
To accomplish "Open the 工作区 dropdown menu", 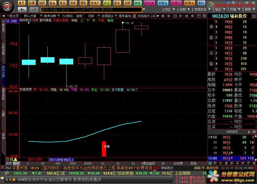I will coord(168,10).
